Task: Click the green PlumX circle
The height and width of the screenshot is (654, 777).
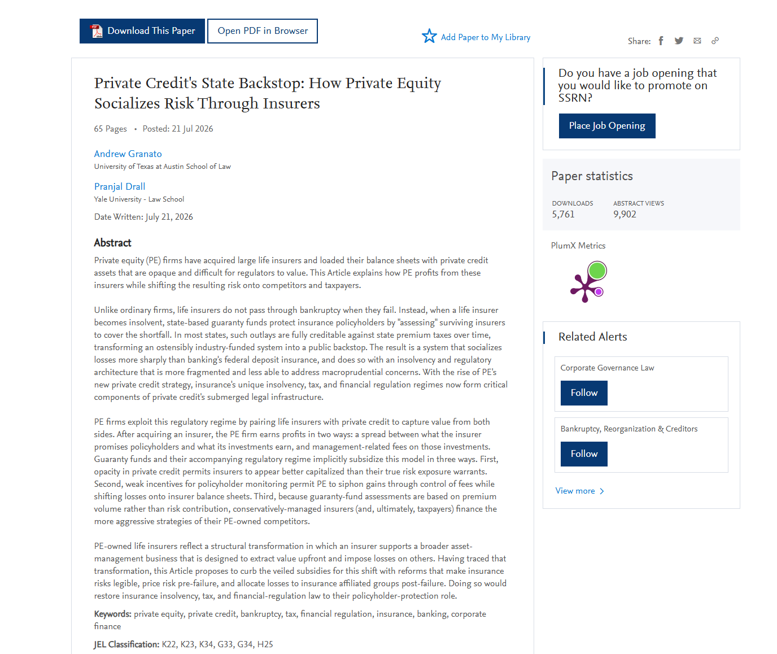Action: point(597,271)
